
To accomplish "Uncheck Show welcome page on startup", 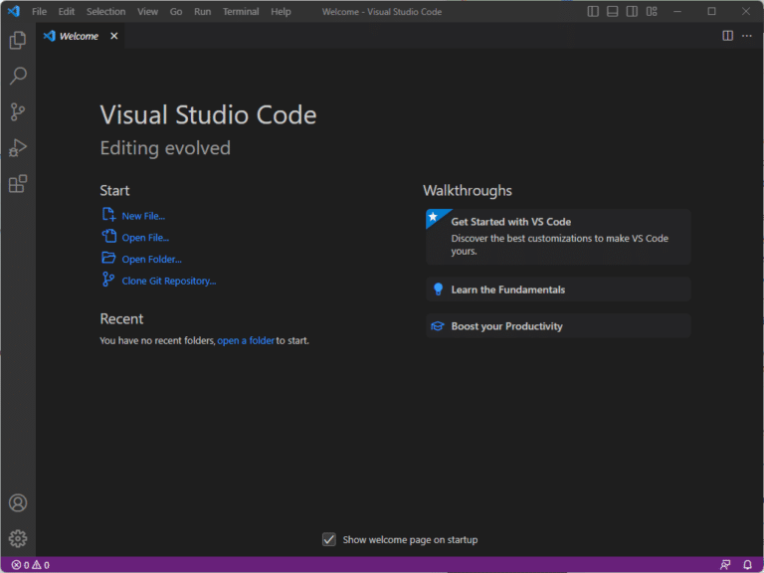I will (x=329, y=539).
